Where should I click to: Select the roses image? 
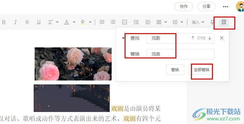coord(73,64)
